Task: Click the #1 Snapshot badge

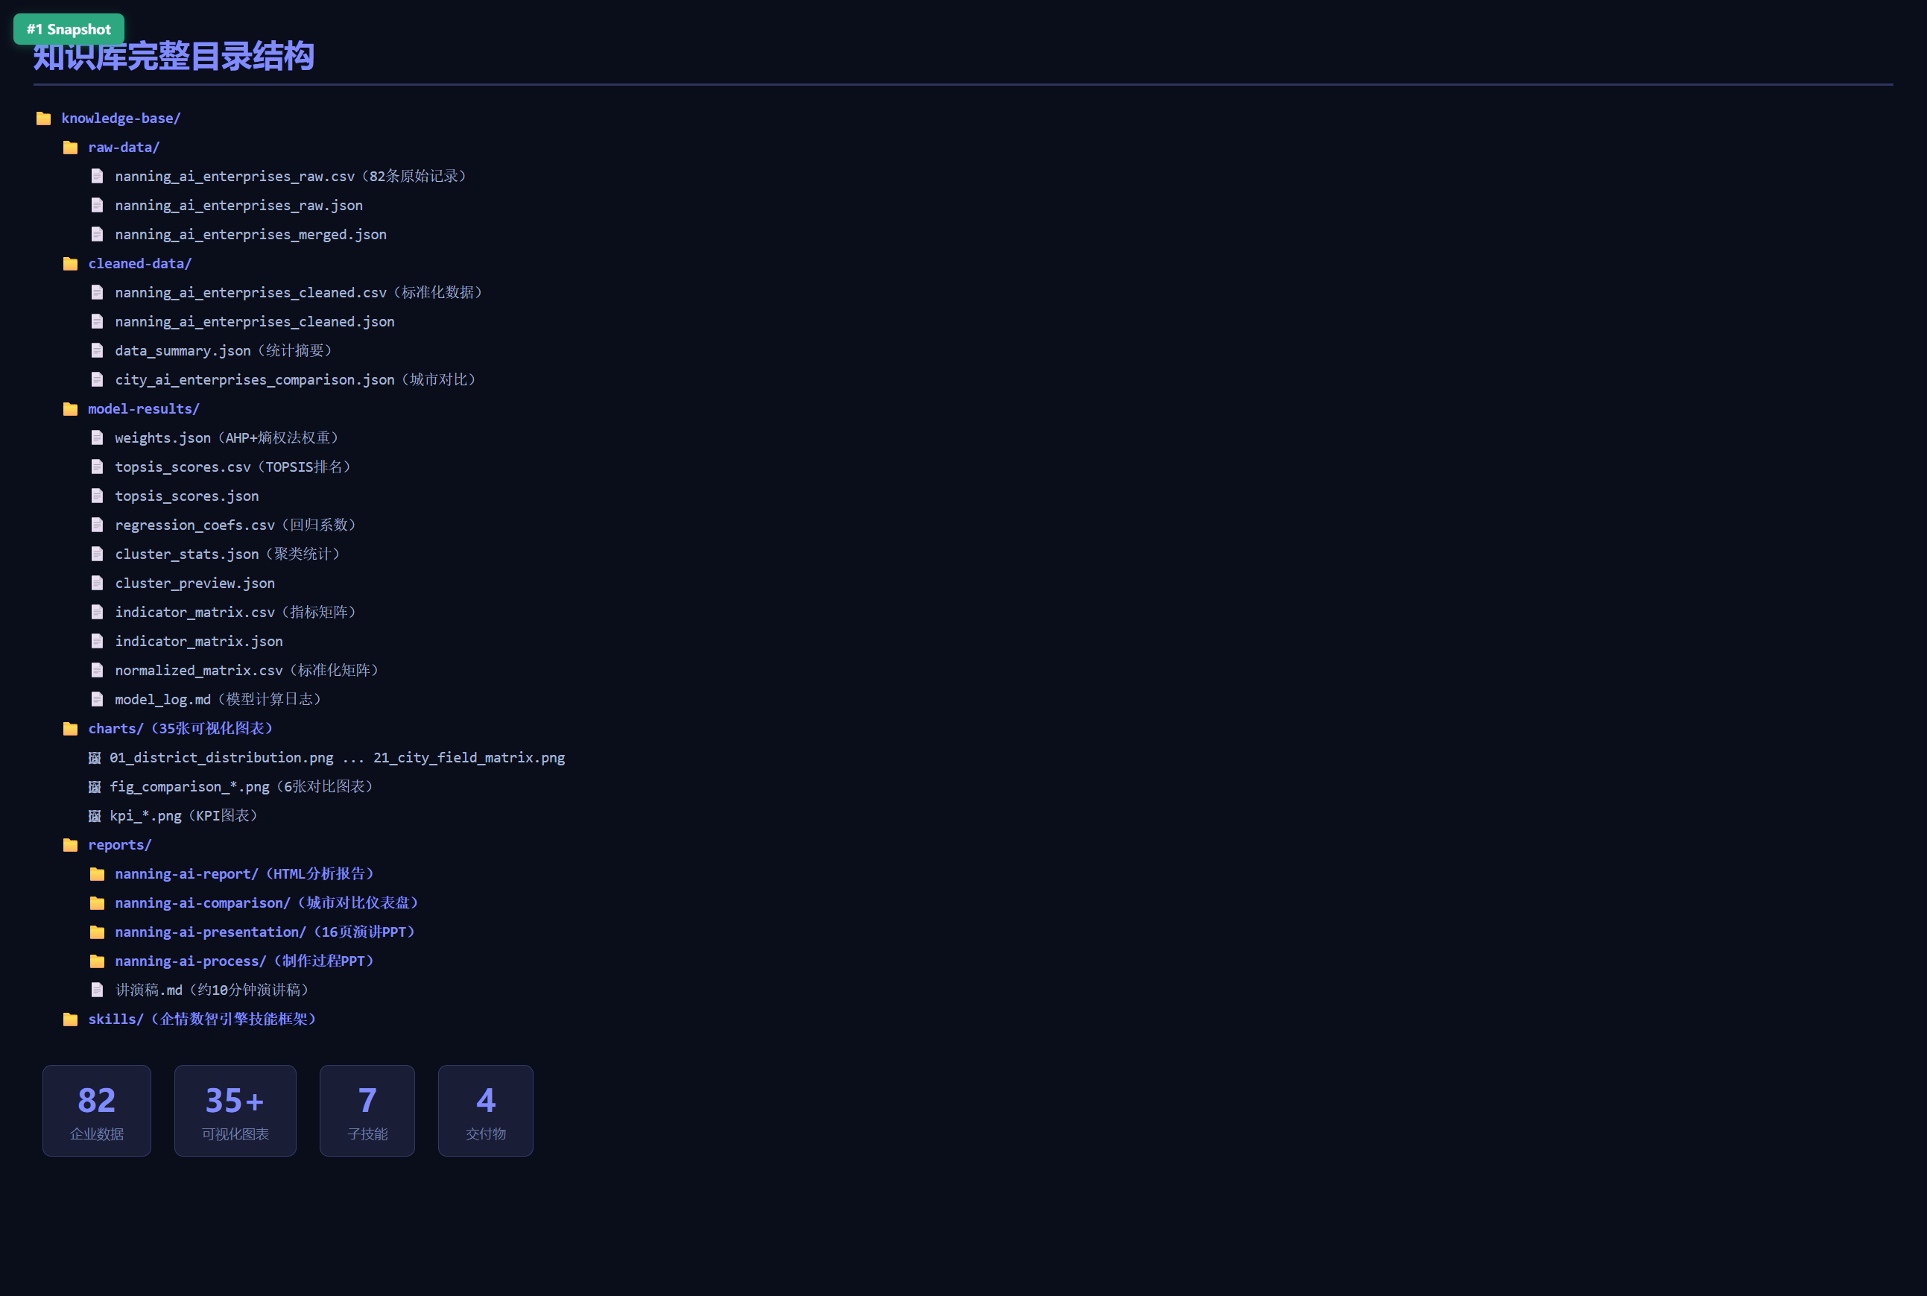Action: tap(69, 29)
